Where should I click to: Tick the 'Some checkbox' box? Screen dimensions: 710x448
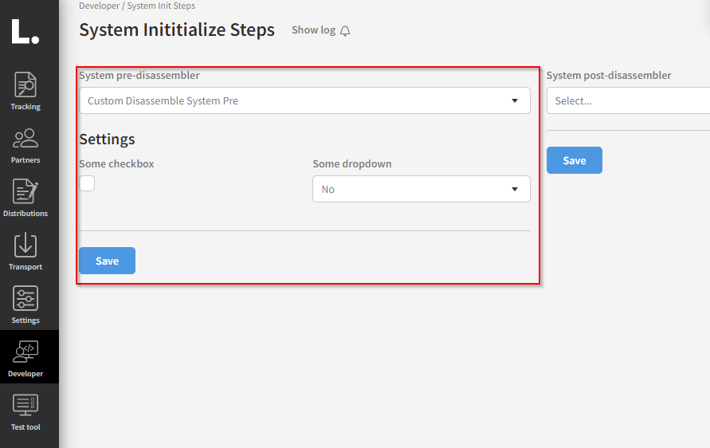(87, 183)
